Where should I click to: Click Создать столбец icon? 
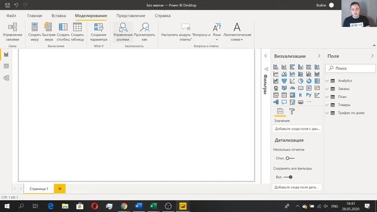tap(63, 27)
